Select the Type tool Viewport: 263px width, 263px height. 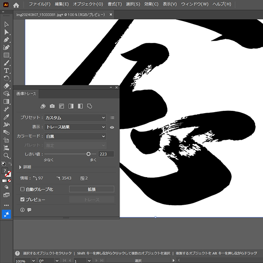(x=7, y=71)
